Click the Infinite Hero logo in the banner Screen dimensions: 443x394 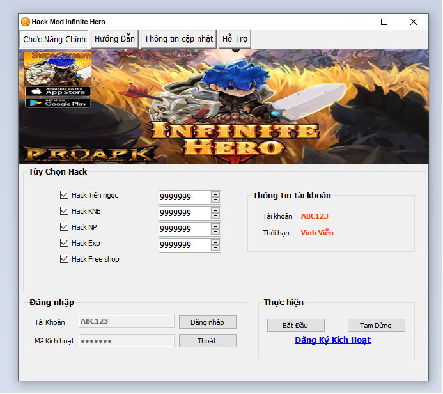point(235,139)
